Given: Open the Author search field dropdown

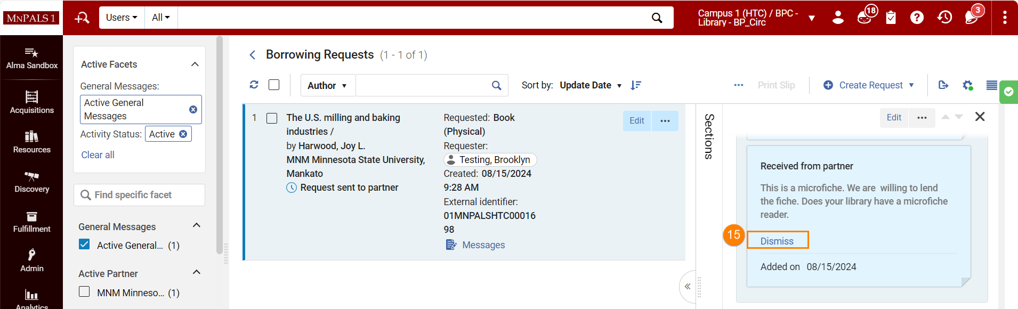Looking at the screenshot, I should click(327, 85).
